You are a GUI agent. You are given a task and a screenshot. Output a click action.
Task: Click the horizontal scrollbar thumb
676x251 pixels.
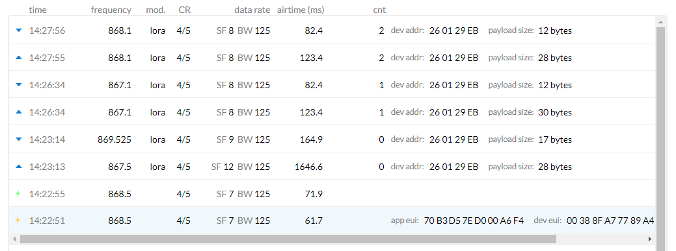[288, 239]
